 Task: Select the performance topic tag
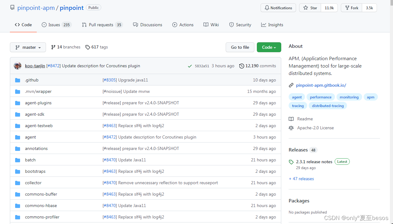[321, 97]
